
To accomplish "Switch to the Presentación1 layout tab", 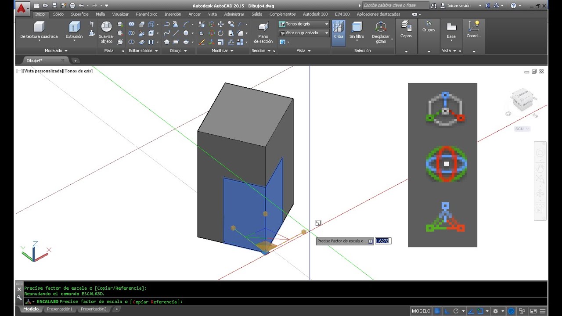I will [x=59, y=309].
